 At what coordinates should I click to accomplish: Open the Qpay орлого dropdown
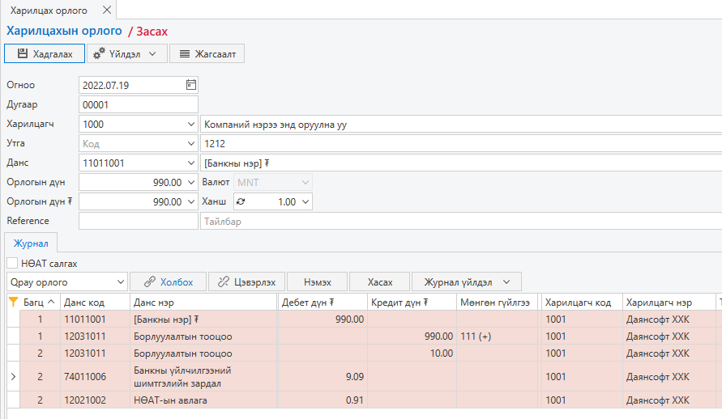66,281
